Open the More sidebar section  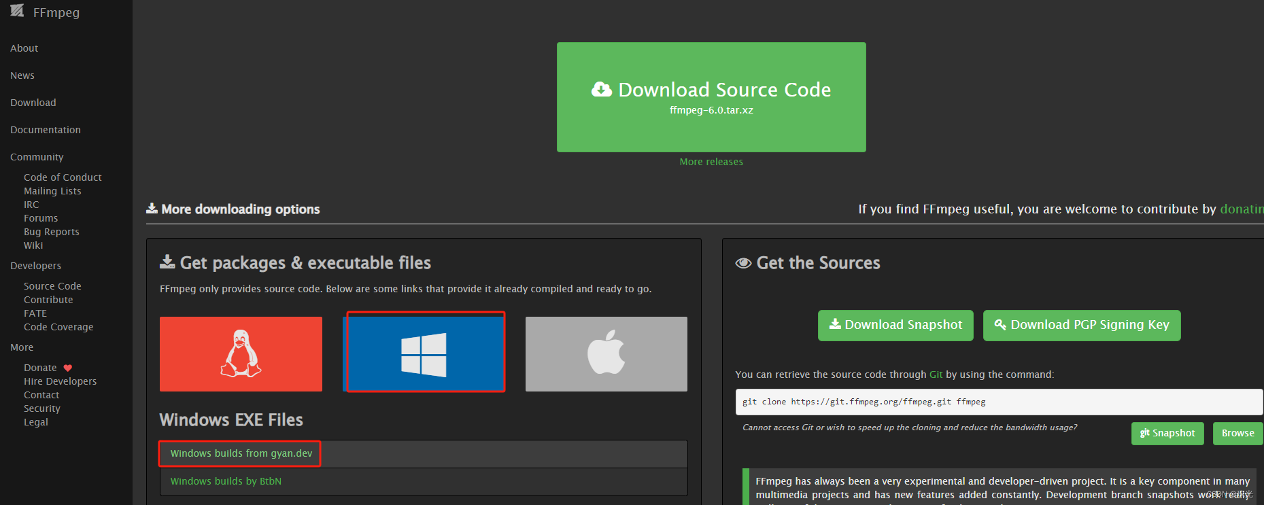point(22,347)
